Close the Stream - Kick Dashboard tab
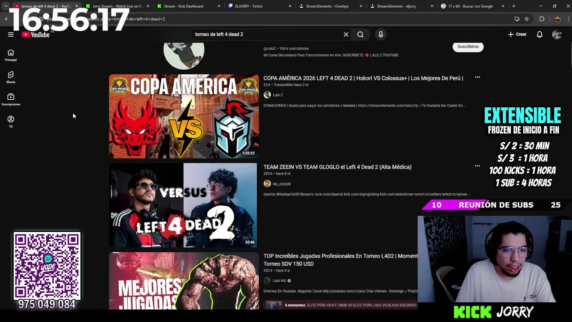 click(x=219, y=6)
